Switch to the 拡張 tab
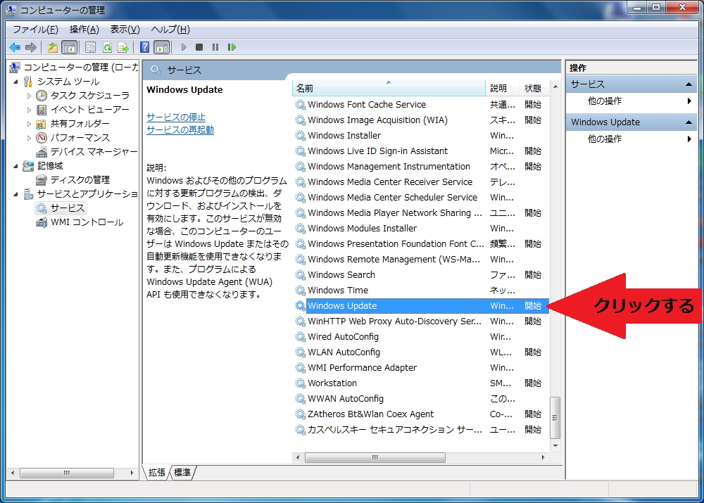Viewport: 704px width, 503px height. pyautogui.click(x=157, y=473)
